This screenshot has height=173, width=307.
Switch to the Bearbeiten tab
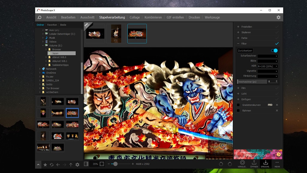pyautogui.click(x=68, y=17)
